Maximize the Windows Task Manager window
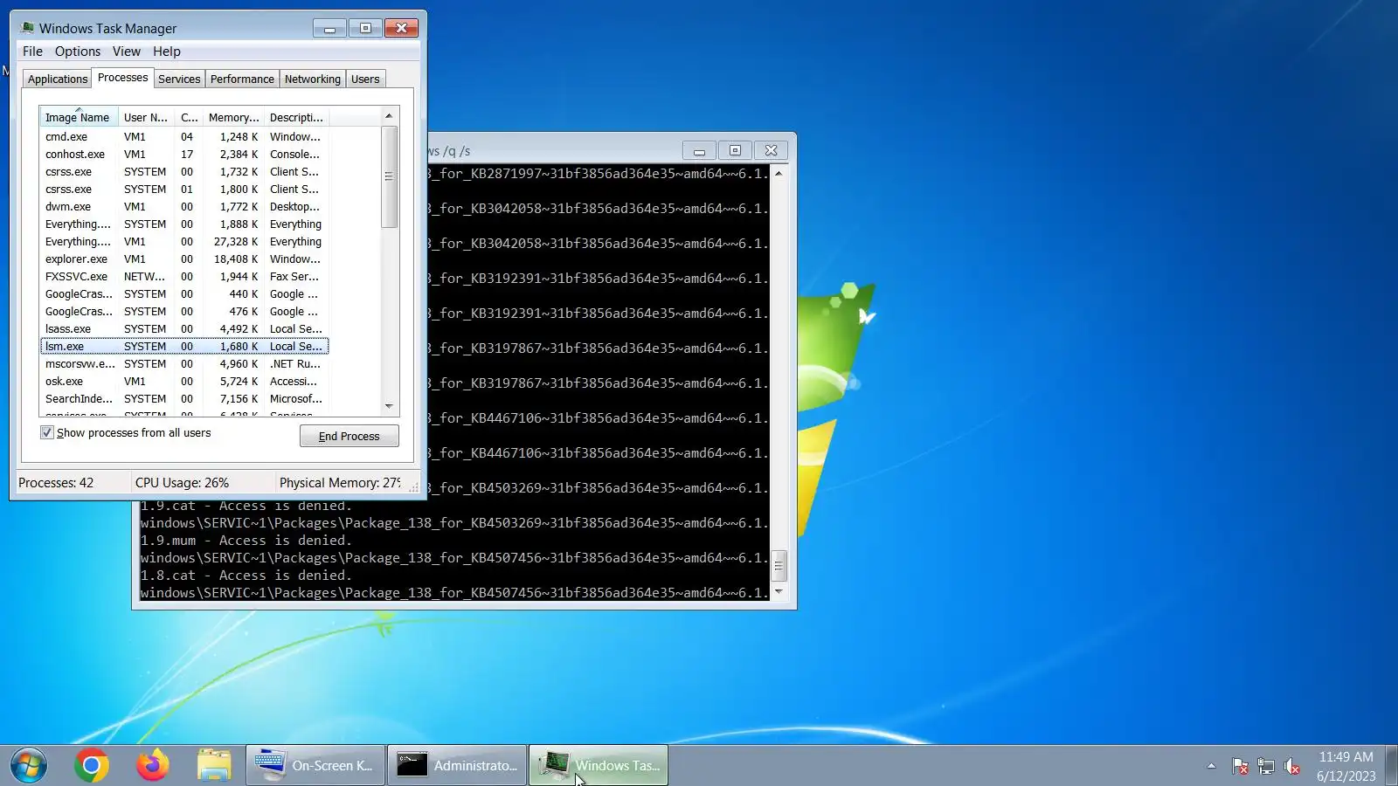This screenshot has width=1398, height=786. pyautogui.click(x=365, y=28)
